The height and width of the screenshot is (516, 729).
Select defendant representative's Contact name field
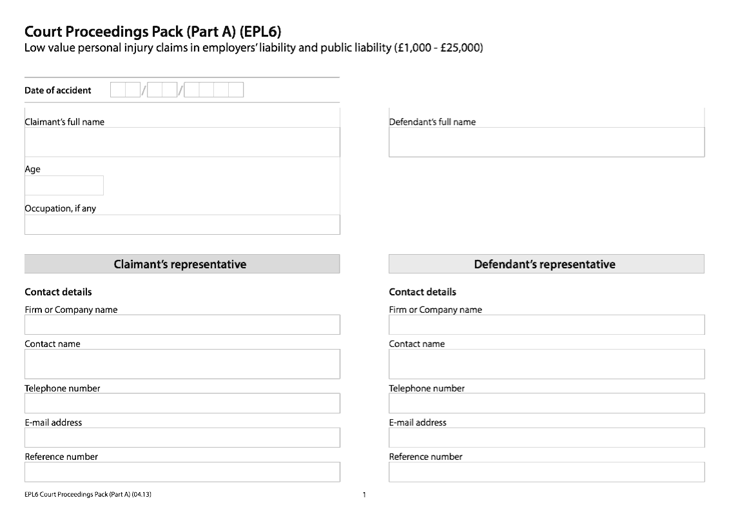pos(546,364)
